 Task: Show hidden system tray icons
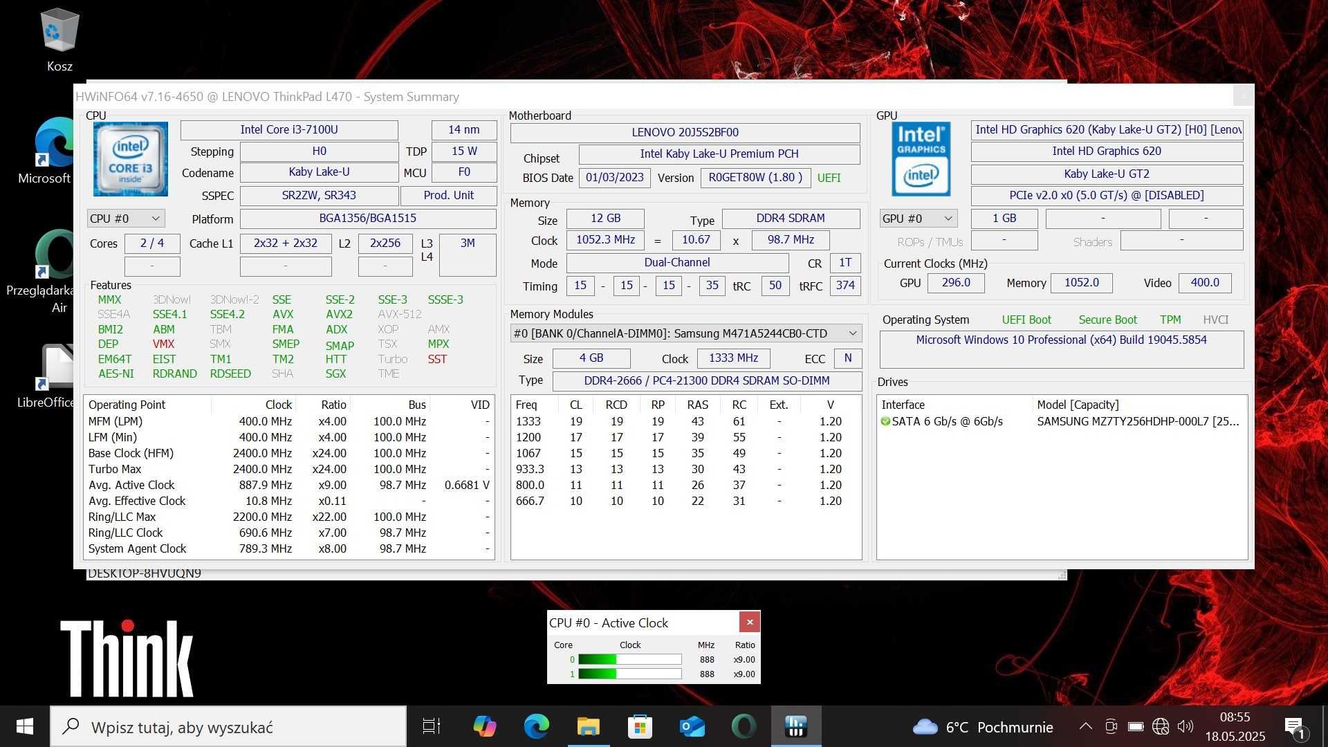point(1086,726)
